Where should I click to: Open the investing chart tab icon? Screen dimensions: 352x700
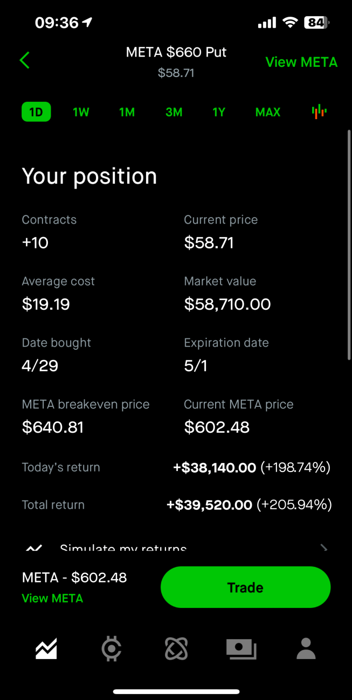(x=46, y=648)
